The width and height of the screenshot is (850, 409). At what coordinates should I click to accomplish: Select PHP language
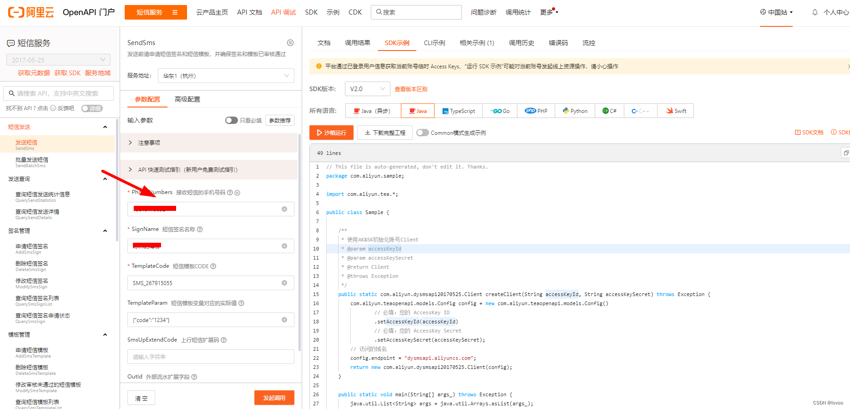(x=536, y=111)
